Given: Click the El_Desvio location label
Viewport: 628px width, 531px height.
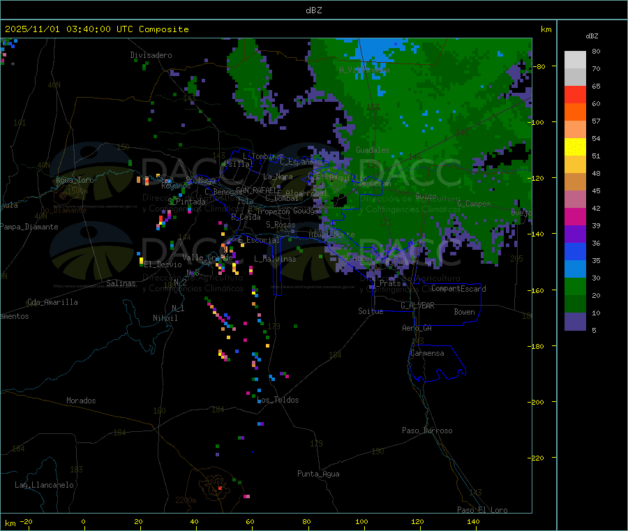Looking at the screenshot, I should (x=163, y=264).
